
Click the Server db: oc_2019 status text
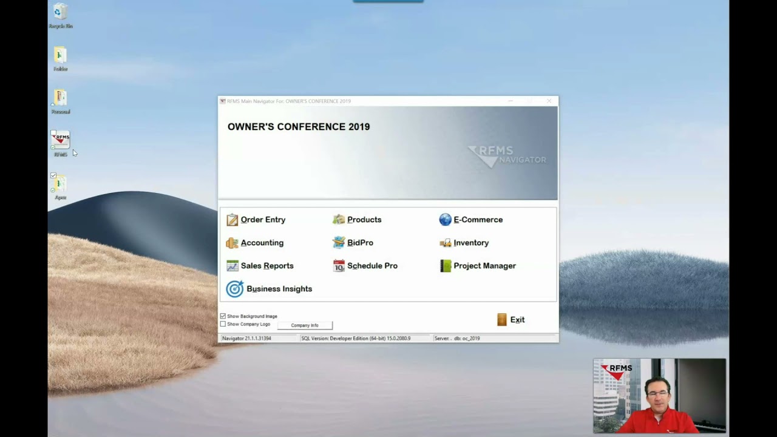[x=457, y=338]
